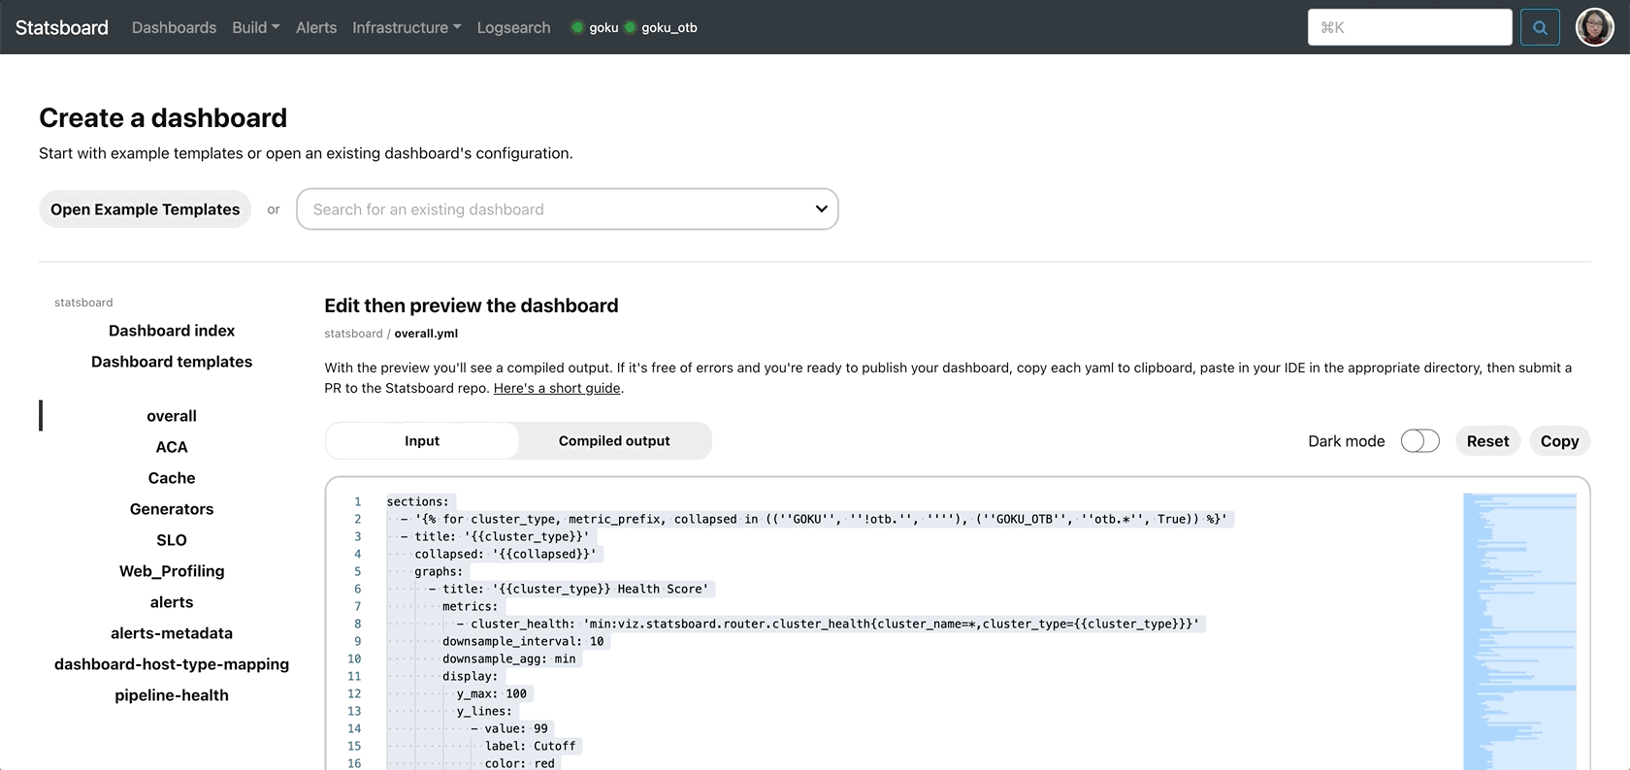Screen dimensions: 1630x770
Task: Open the SLO file in sidebar
Action: 172,540
